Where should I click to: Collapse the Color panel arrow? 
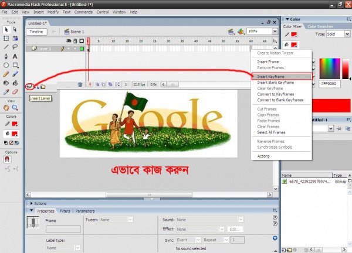(287, 19)
